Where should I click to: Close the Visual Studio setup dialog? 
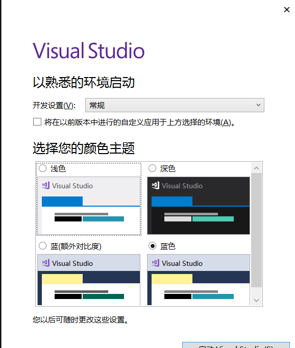tap(287, 10)
